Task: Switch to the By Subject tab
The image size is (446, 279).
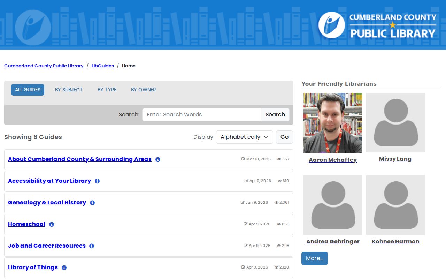Action: pyautogui.click(x=69, y=90)
